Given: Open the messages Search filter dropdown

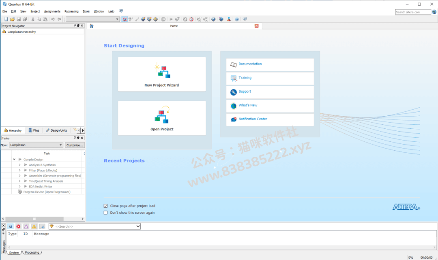Looking at the screenshot, I should pos(138,226).
